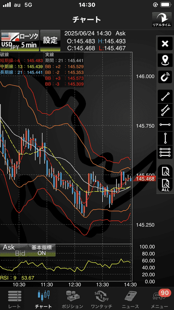Open the USD/JPY 5 min candlestick selector
Image resolution: width=174 pixels, height=310 pixels.
point(19,40)
